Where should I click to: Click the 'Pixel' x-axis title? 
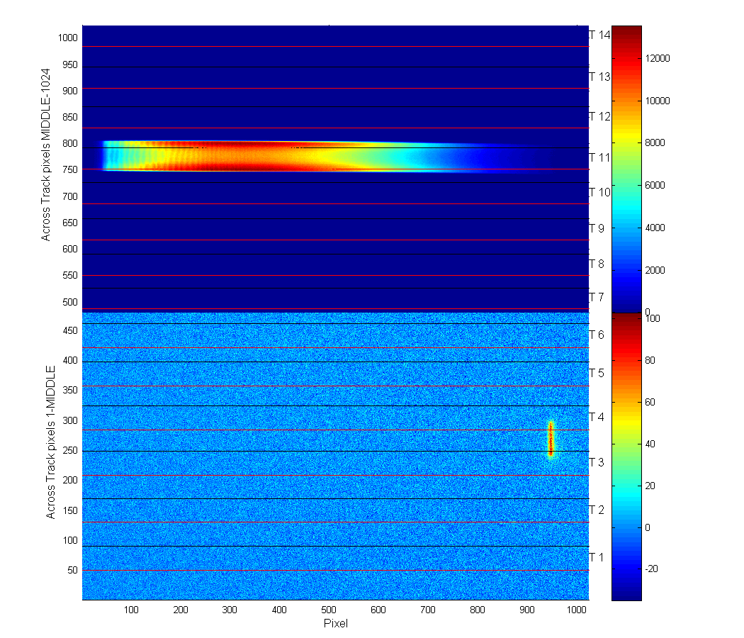335,623
